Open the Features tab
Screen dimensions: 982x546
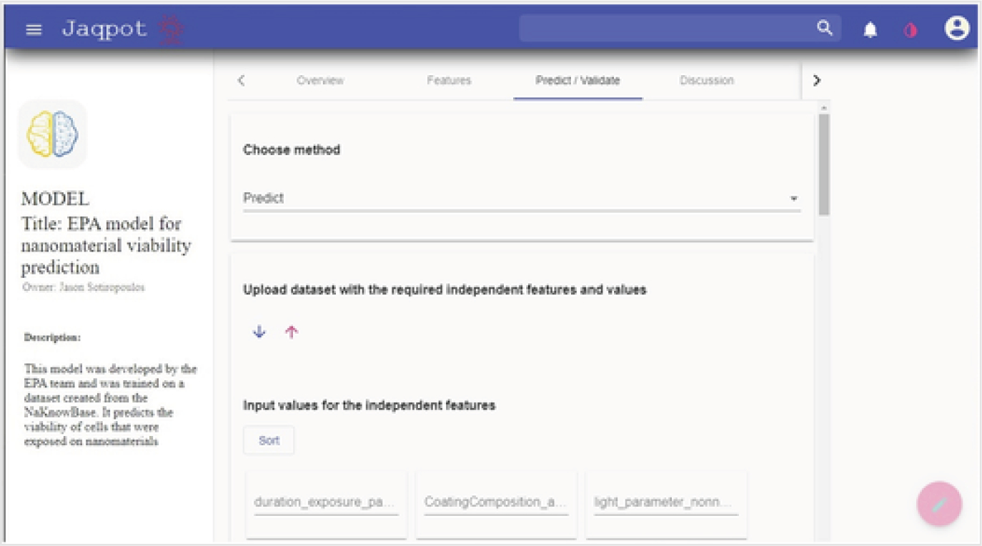(449, 81)
